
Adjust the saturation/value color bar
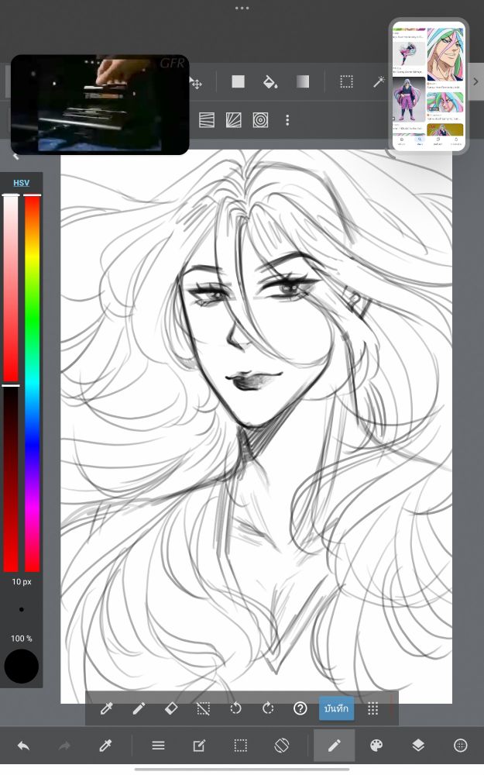pos(11,383)
